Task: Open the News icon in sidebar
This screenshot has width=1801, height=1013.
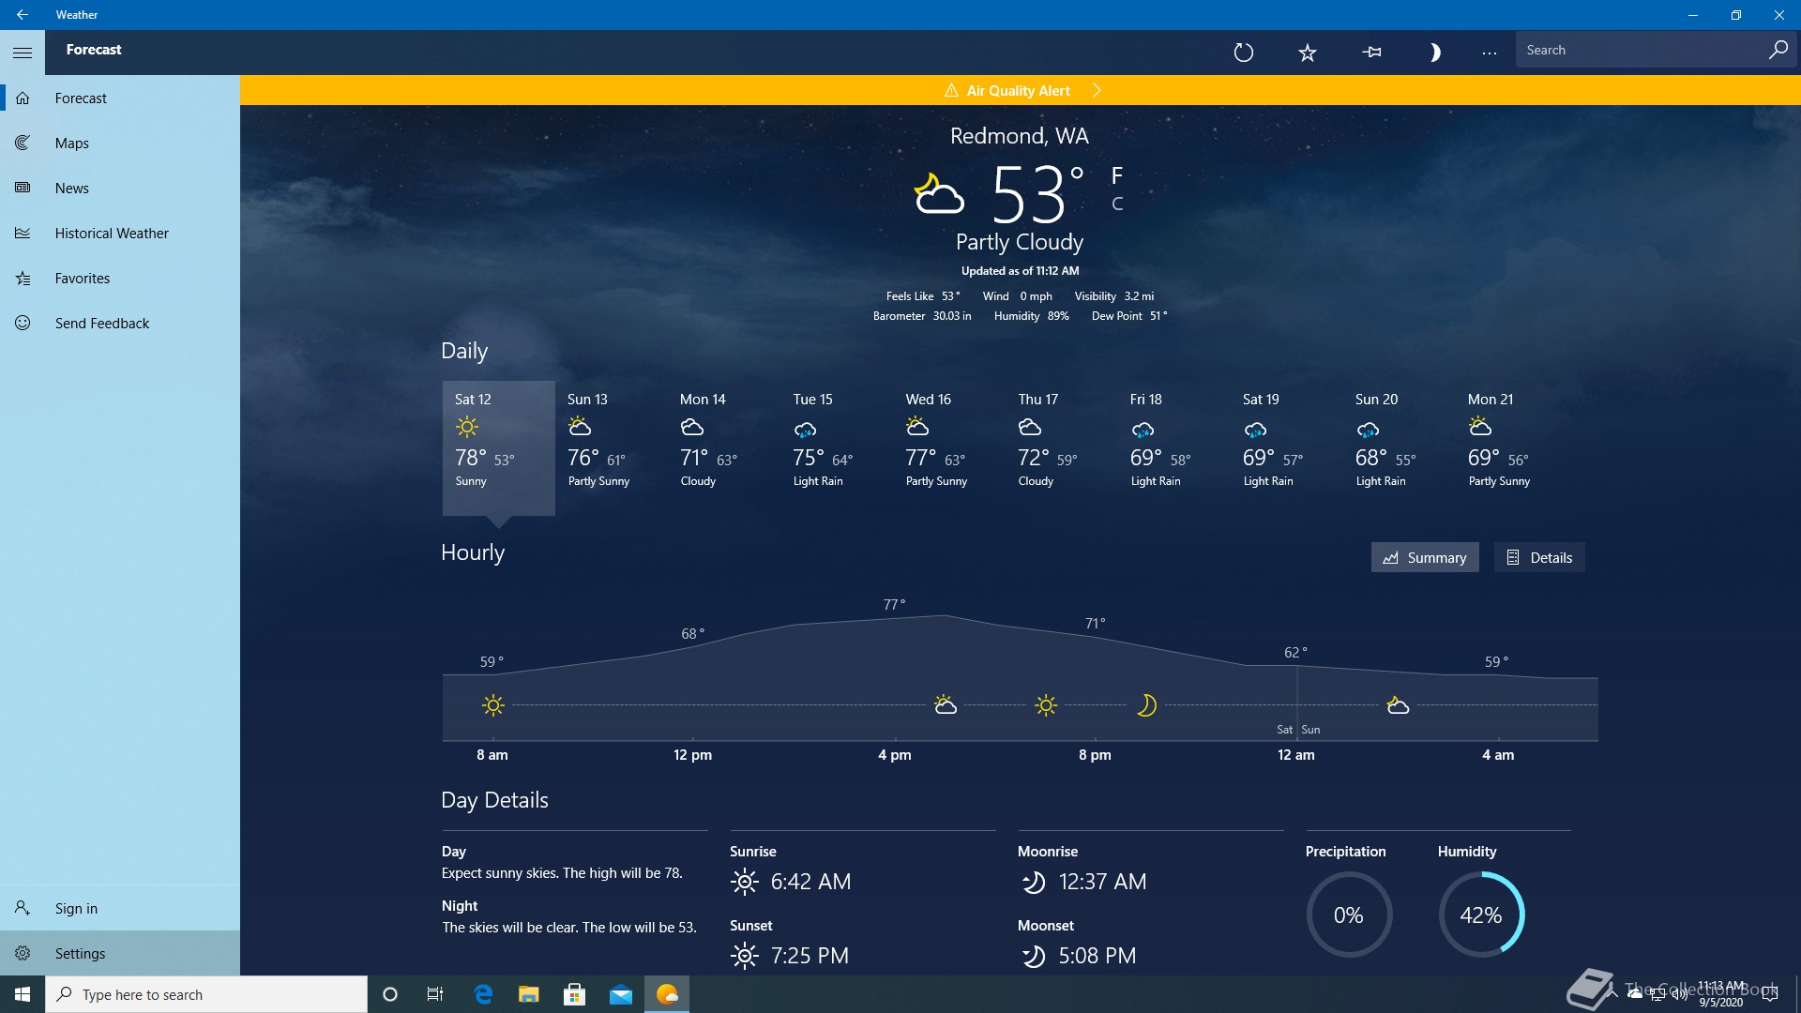Action: (x=23, y=189)
